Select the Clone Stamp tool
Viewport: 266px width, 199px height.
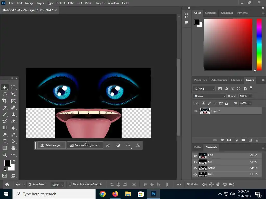(13, 114)
